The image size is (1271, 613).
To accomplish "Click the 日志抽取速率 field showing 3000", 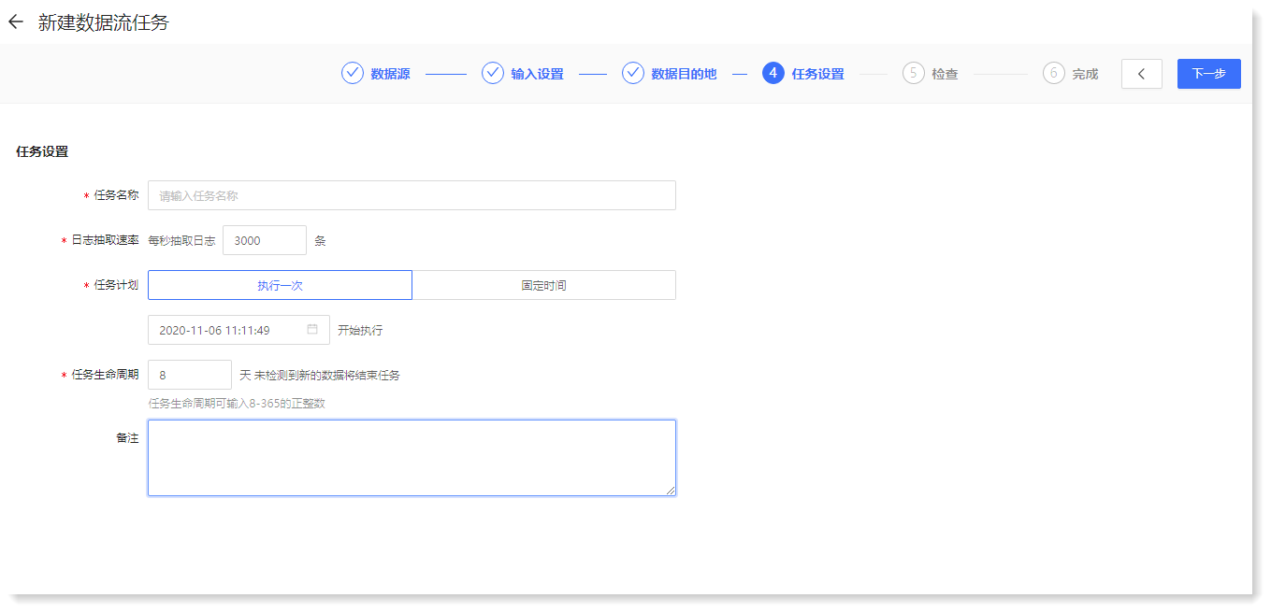I will coord(265,240).
